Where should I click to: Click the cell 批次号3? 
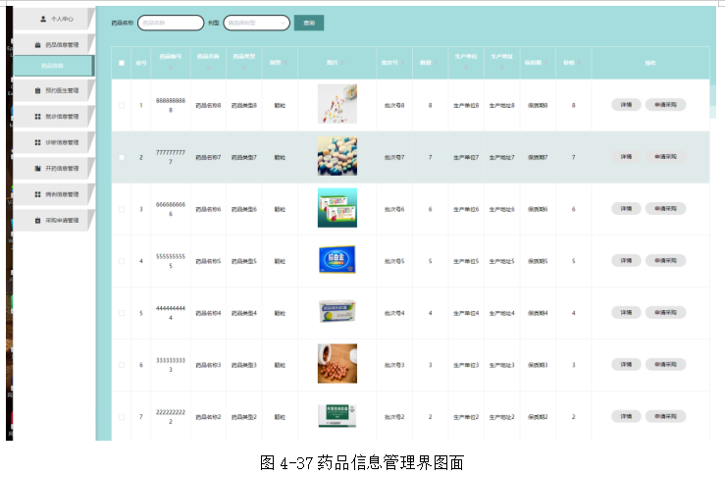click(394, 365)
